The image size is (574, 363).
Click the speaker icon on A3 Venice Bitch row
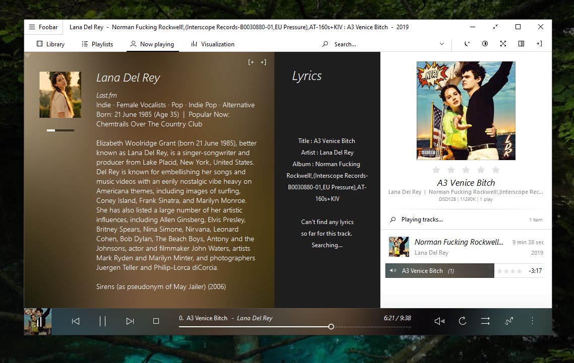[393, 270]
